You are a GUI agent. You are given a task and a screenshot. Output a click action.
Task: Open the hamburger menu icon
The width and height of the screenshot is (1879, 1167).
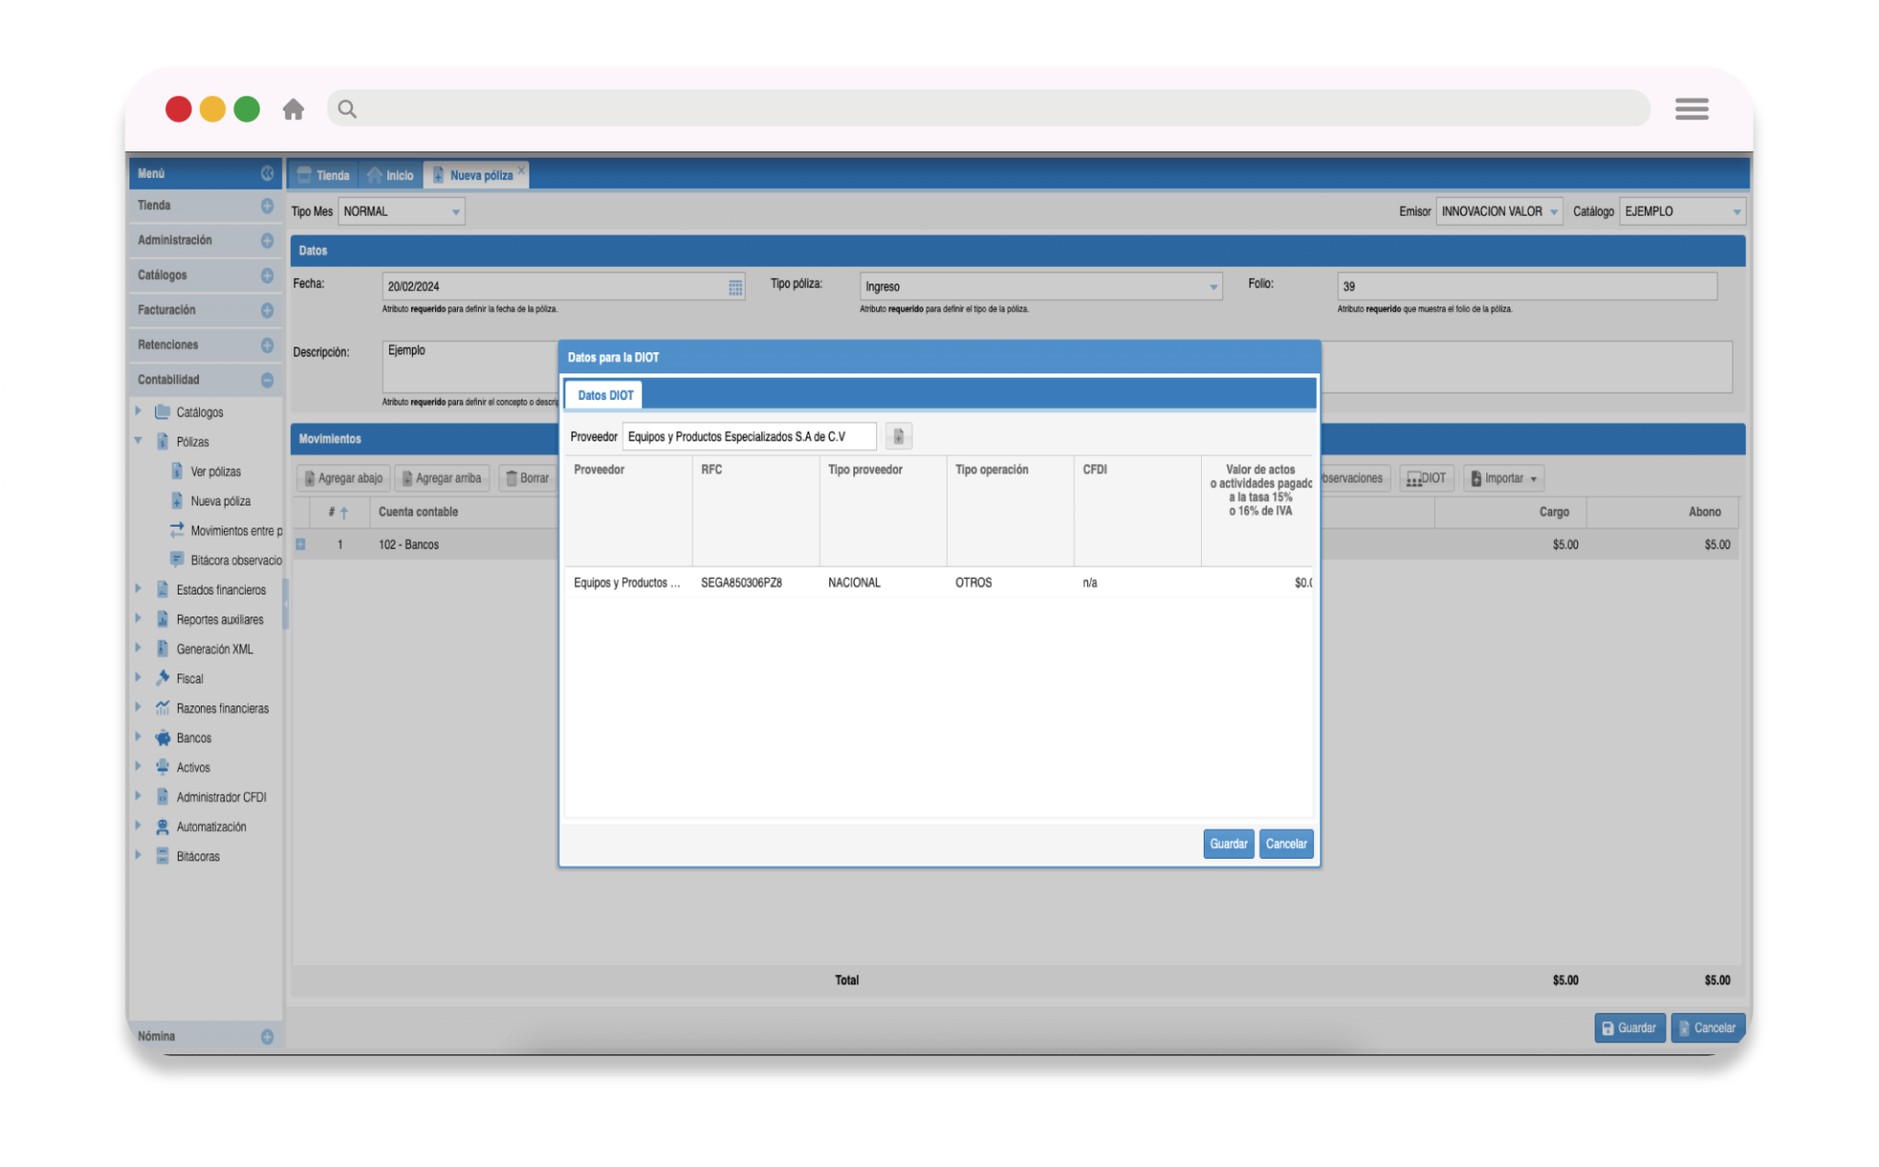pyautogui.click(x=1691, y=109)
